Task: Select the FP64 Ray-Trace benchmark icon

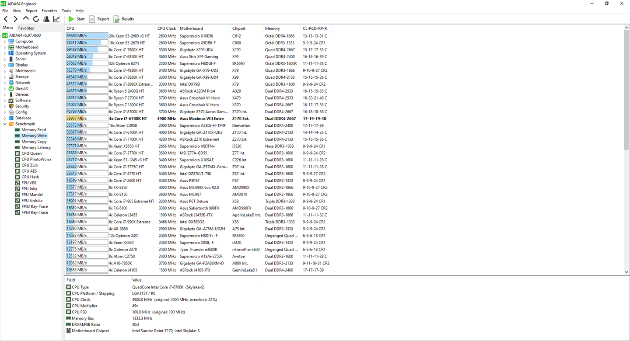Action: tap(17, 212)
